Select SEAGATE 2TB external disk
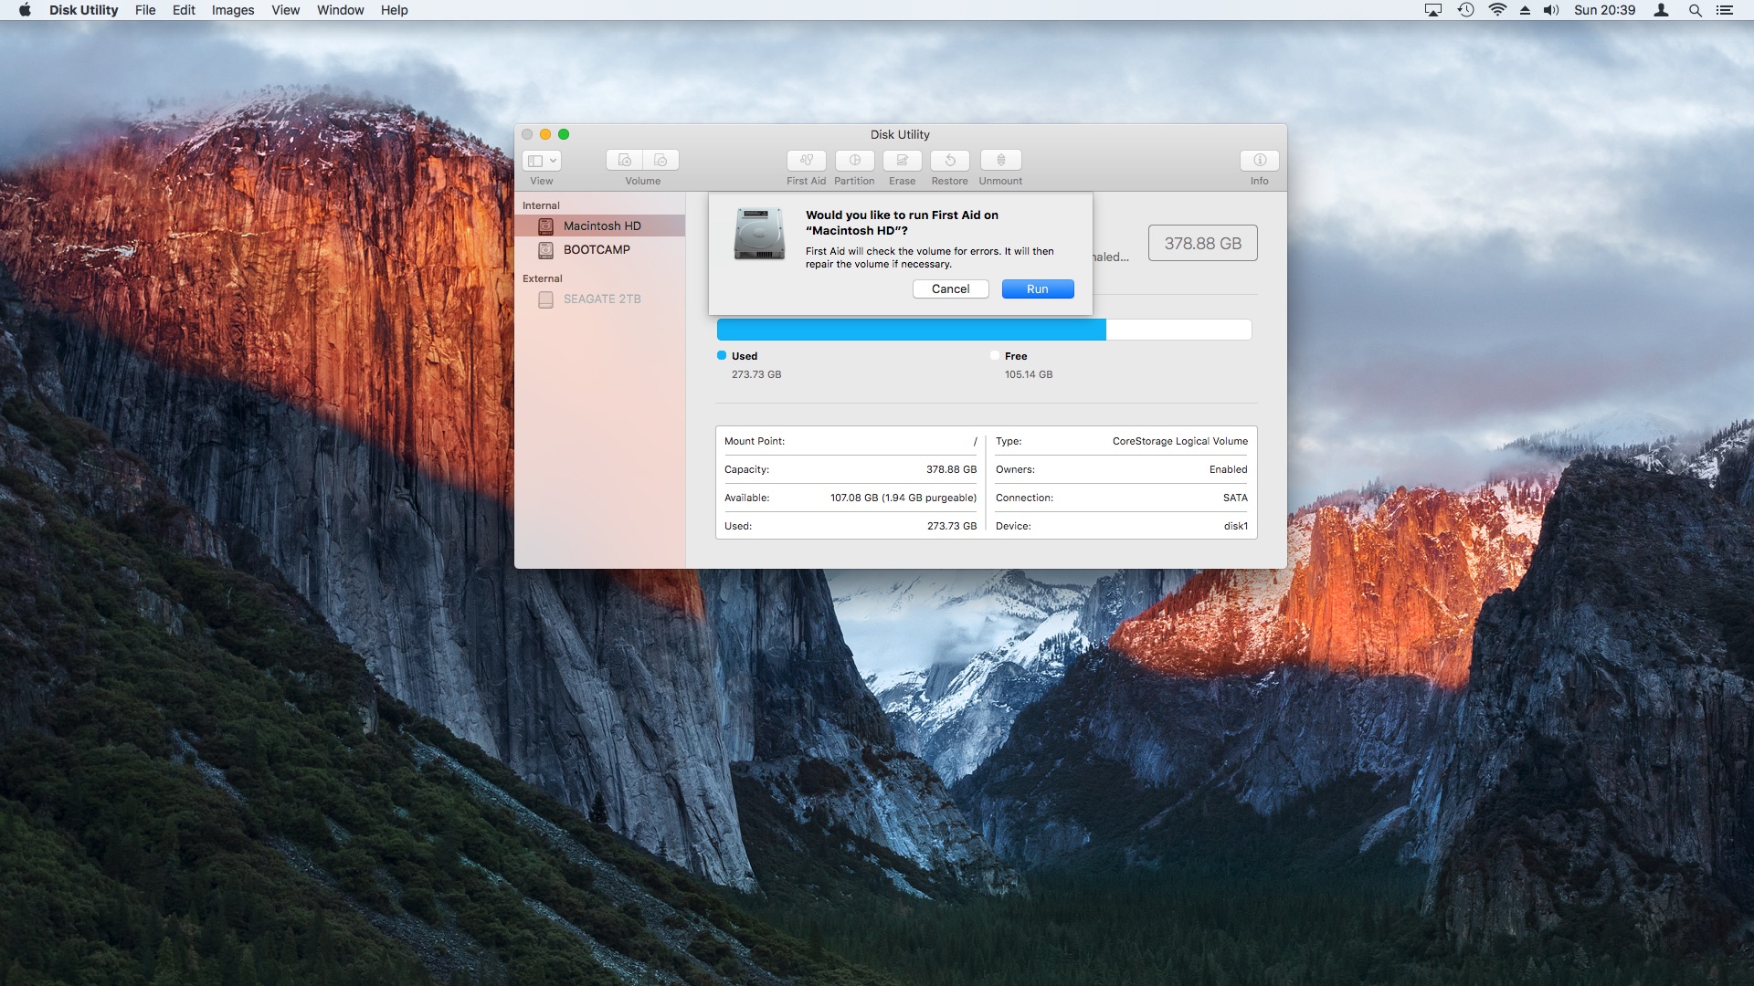This screenshot has height=986, width=1754. pyautogui.click(x=599, y=299)
